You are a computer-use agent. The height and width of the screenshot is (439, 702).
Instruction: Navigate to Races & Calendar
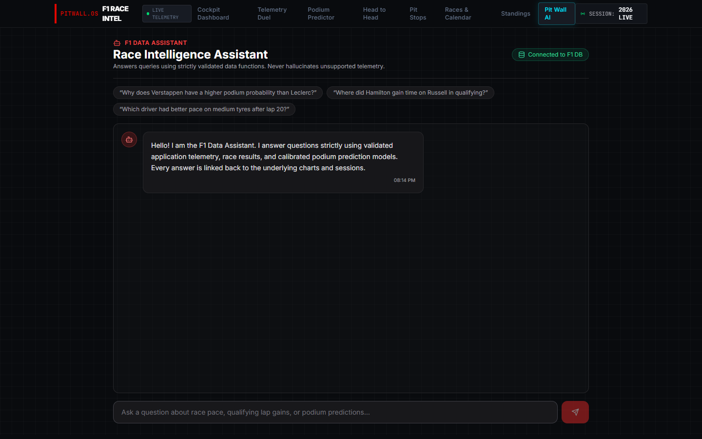click(458, 14)
